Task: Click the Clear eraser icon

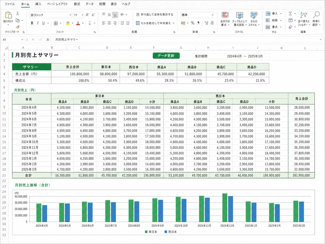Action: [x=290, y=27]
